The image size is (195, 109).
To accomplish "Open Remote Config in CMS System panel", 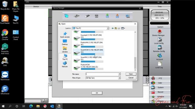I will (159, 49).
